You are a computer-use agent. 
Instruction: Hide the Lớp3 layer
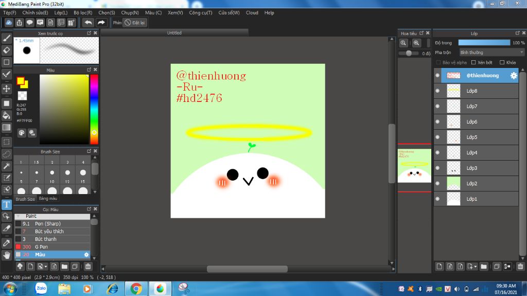tap(437, 168)
